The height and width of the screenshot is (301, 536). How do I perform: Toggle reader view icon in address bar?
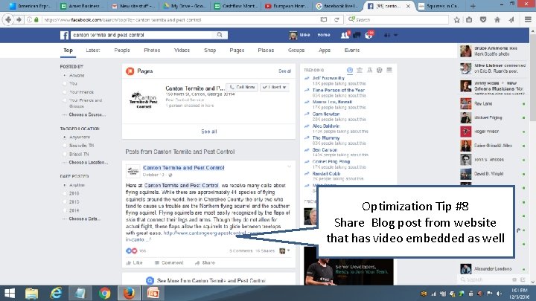(323, 20)
